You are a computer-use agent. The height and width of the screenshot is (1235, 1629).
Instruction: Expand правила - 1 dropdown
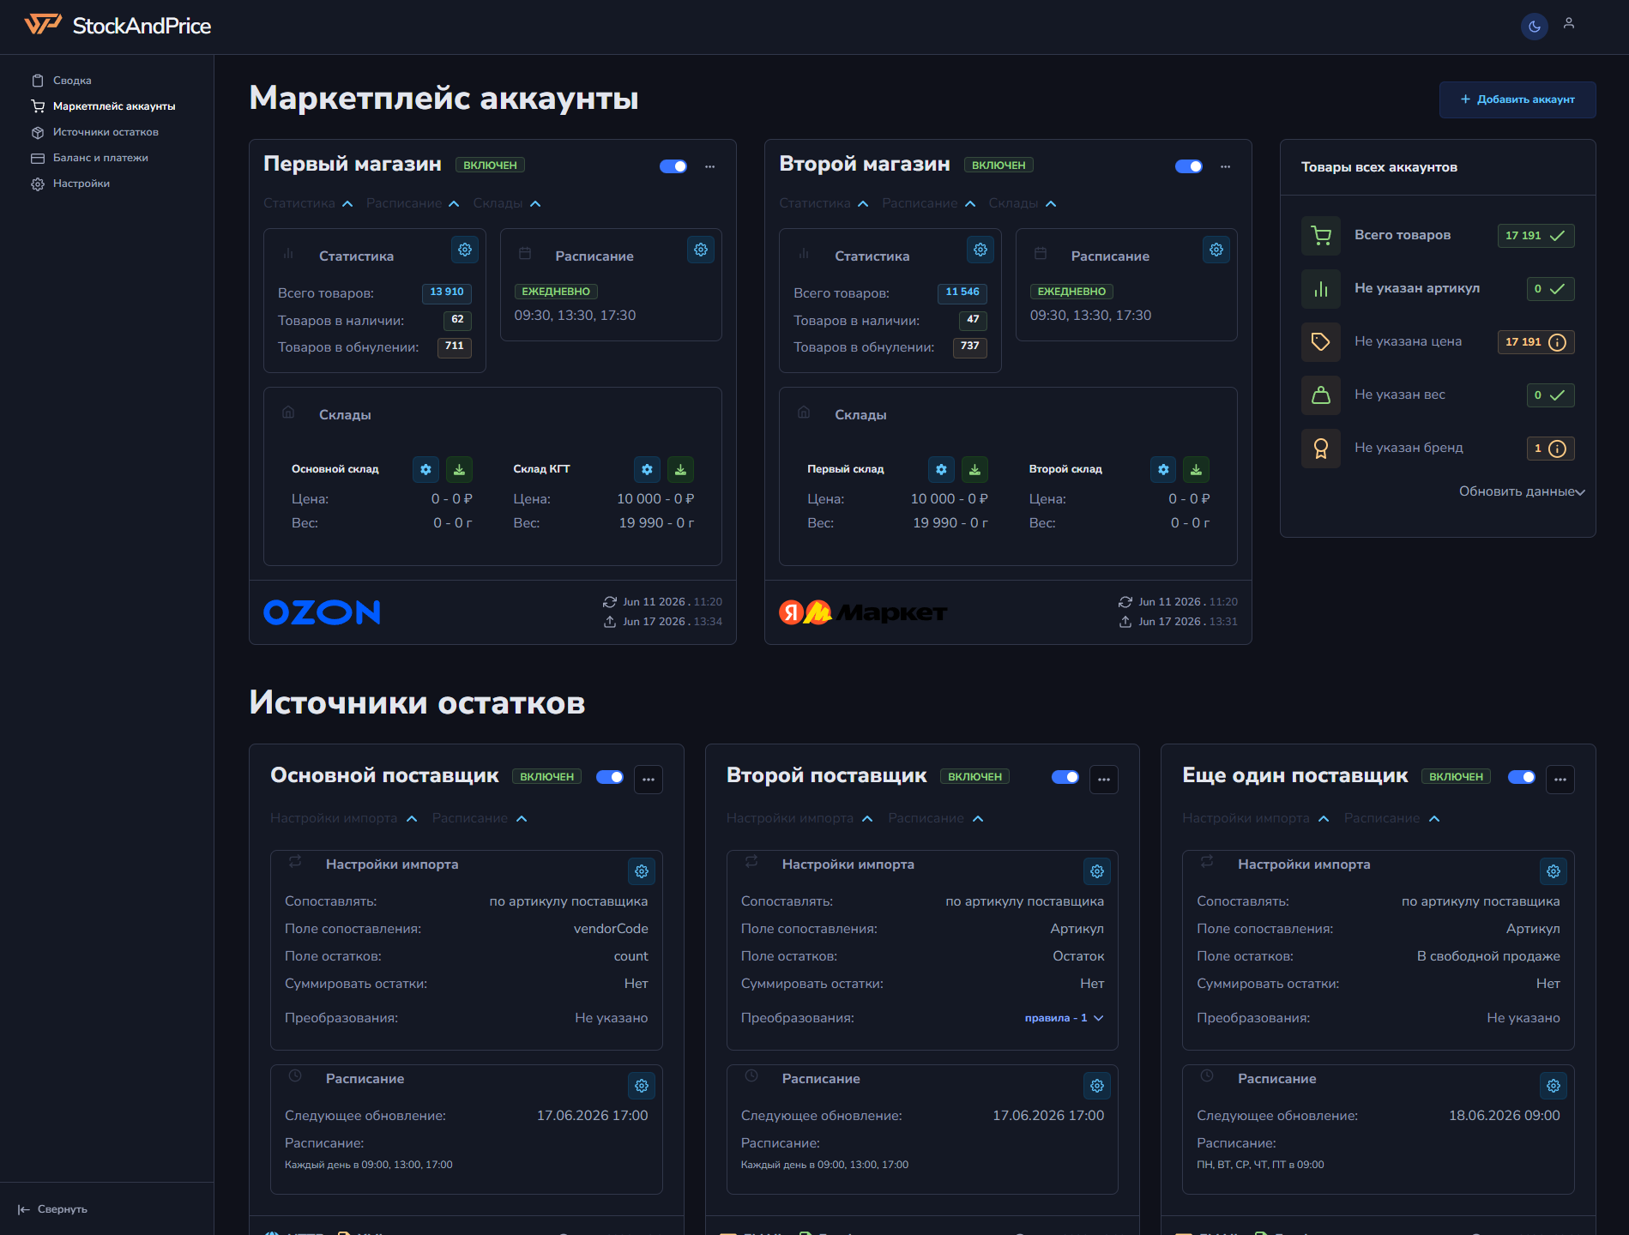tap(1064, 1018)
